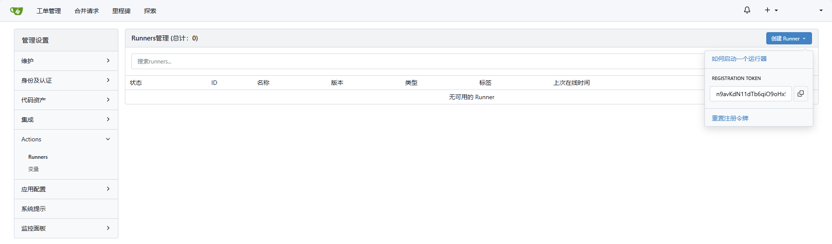This screenshot has height=244, width=832.
Task: Open the 里程碑 navigation item
Action: pyautogui.click(x=121, y=11)
